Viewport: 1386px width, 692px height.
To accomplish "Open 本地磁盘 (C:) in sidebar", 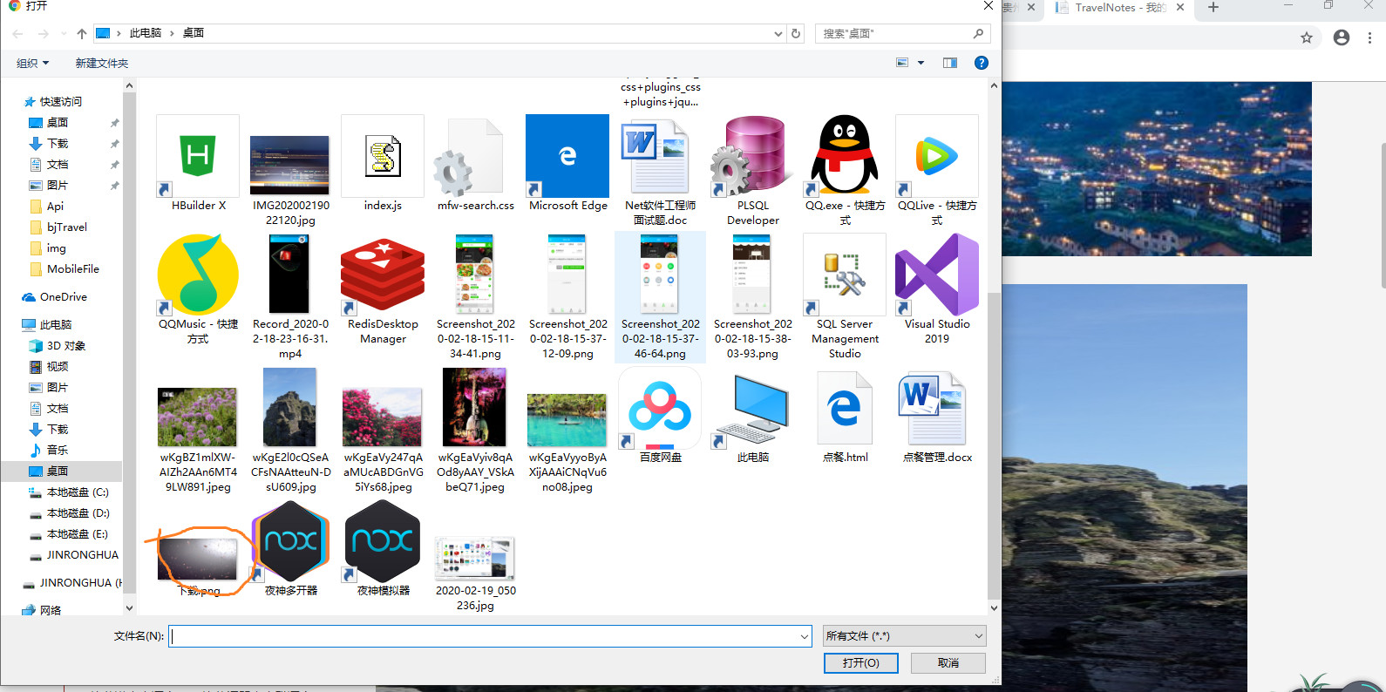I will tap(70, 492).
